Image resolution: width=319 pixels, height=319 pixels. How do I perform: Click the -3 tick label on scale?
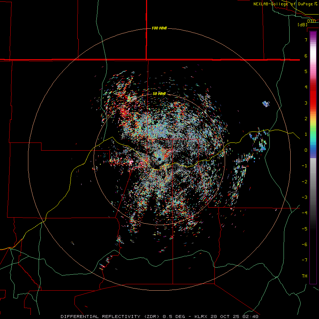coord(304,197)
